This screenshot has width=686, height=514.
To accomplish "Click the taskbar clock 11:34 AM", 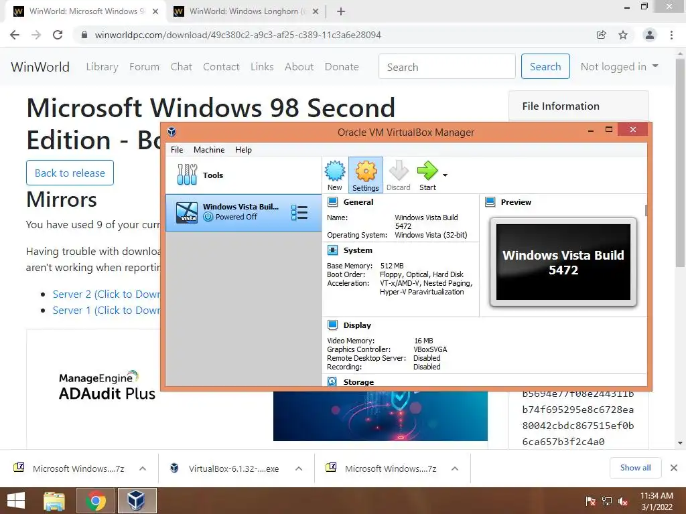I will [x=657, y=501].
